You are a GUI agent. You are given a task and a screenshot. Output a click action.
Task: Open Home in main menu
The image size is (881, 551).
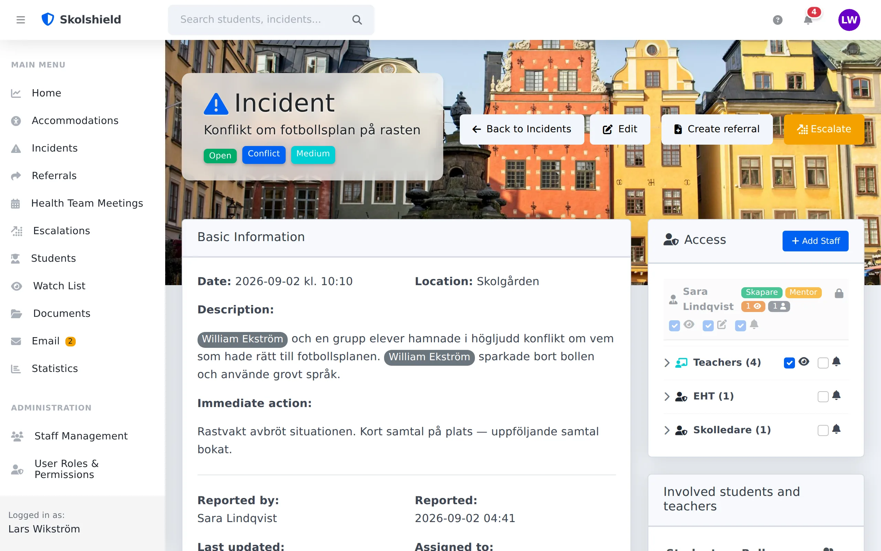point(82,93)
